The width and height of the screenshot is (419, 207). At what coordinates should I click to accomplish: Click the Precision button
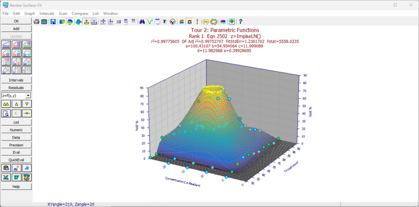click(16, 145)
